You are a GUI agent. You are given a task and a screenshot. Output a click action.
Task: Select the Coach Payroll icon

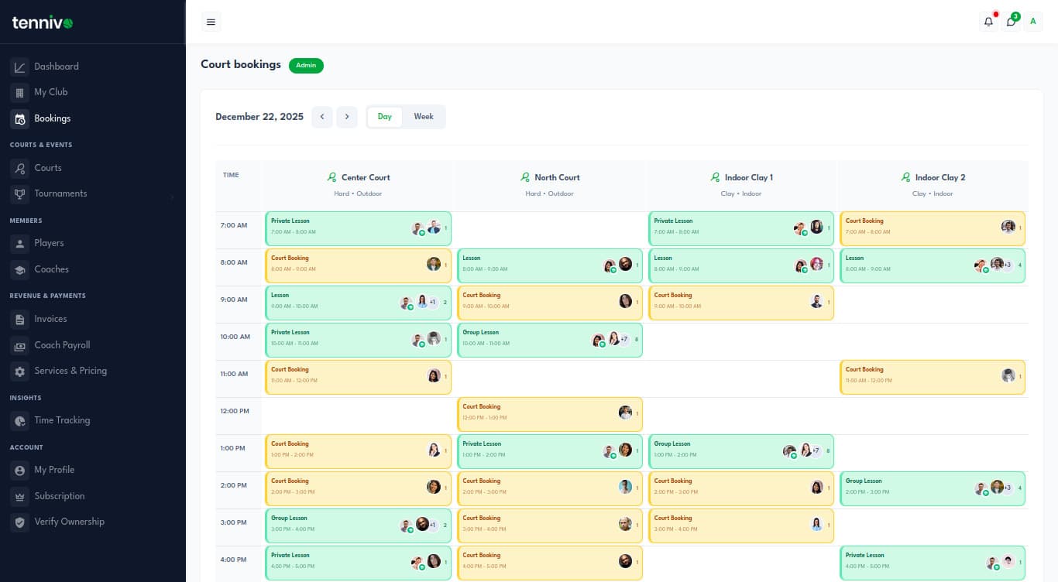(x=20, y=345)
